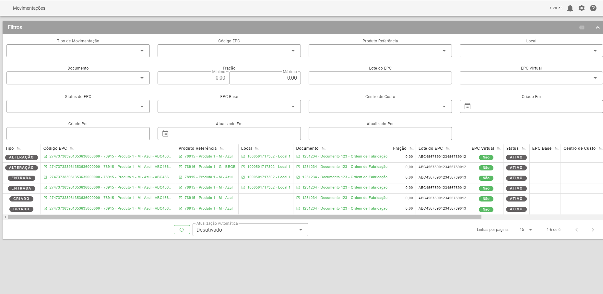Click Atualizado Por input field

pos(380,134)
